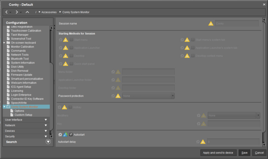Click the Accessories breadcrumb link
The width and height of the screenshot is (268, 159).
pyautogui.click(x=49, y=12)
